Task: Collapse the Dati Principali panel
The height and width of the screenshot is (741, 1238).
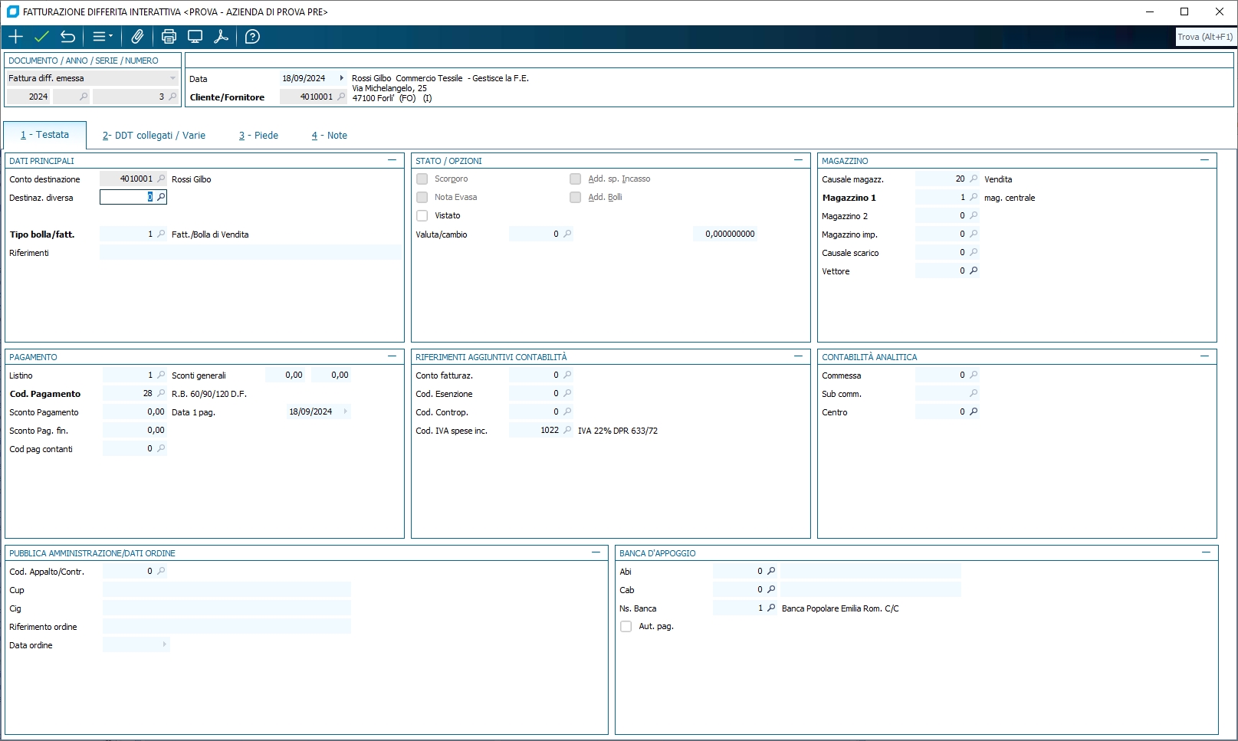Action: [x=392, y=161]
